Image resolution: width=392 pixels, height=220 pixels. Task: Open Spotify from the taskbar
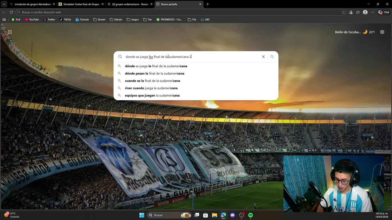(251, 215)
